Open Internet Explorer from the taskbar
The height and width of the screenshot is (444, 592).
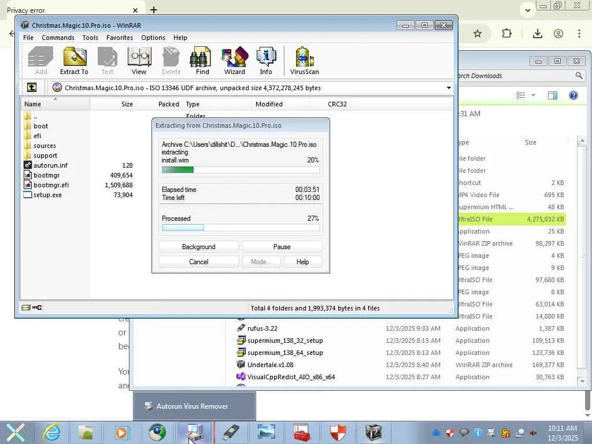click(x=51, y=432)
